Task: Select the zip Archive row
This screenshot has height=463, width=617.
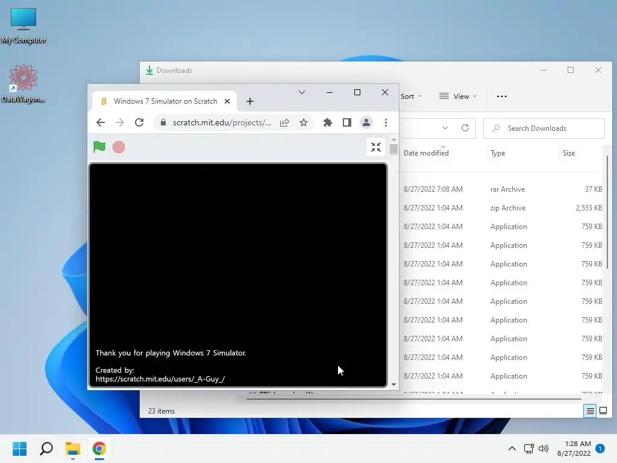Action: 503,208
